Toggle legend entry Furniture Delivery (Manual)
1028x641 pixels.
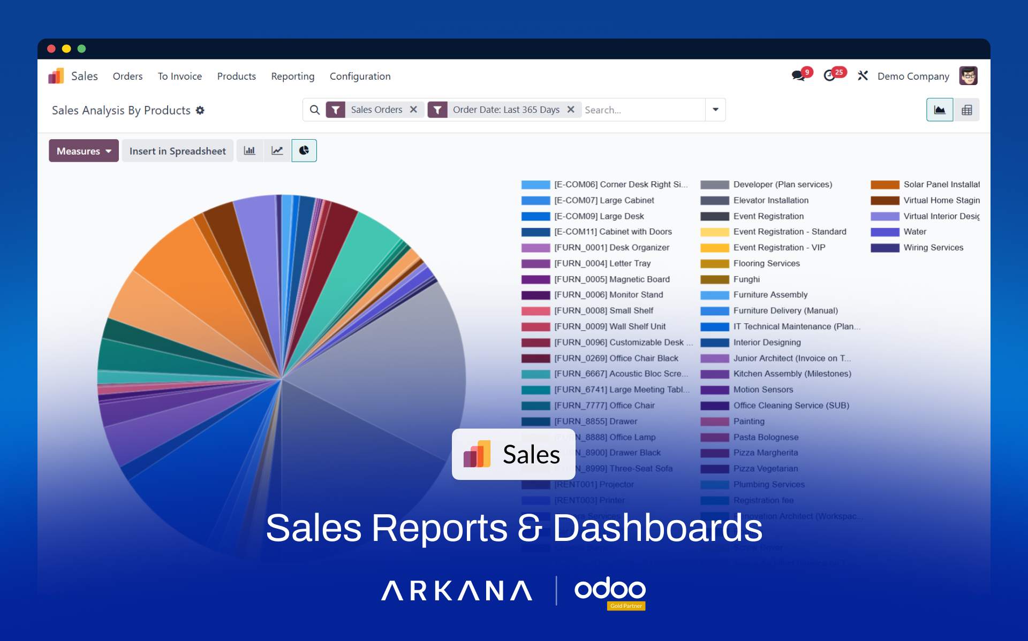(x=769, y=311)
